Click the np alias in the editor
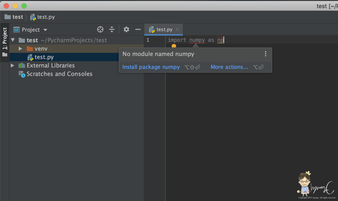 tap(220, 40)
